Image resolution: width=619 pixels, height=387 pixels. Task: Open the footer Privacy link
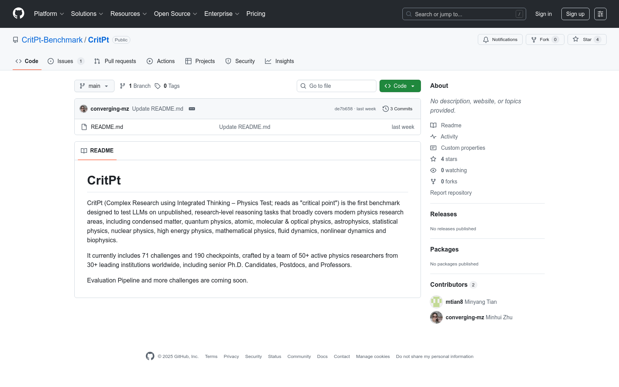pyautogui.click(x=231, y=356)
